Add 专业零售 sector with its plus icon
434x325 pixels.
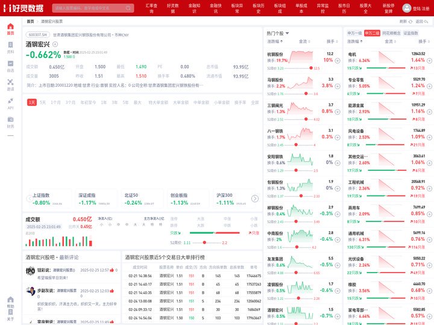429,86
